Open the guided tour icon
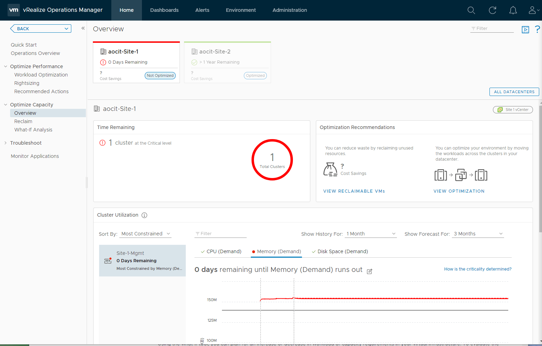This screenshot has height=346, width=542. pyautogui.click(x=525, y=30)
